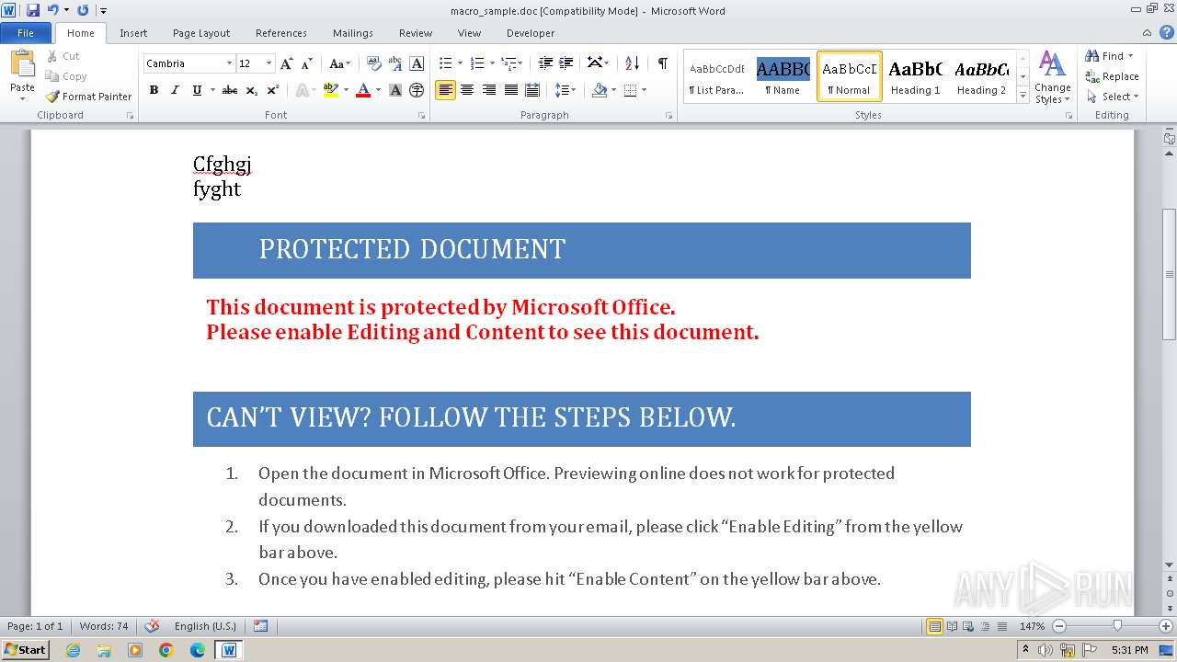Toggle underline formatting

click(x=197, y=90)
